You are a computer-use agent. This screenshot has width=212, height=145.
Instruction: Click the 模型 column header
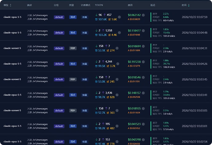coord(6,5)
